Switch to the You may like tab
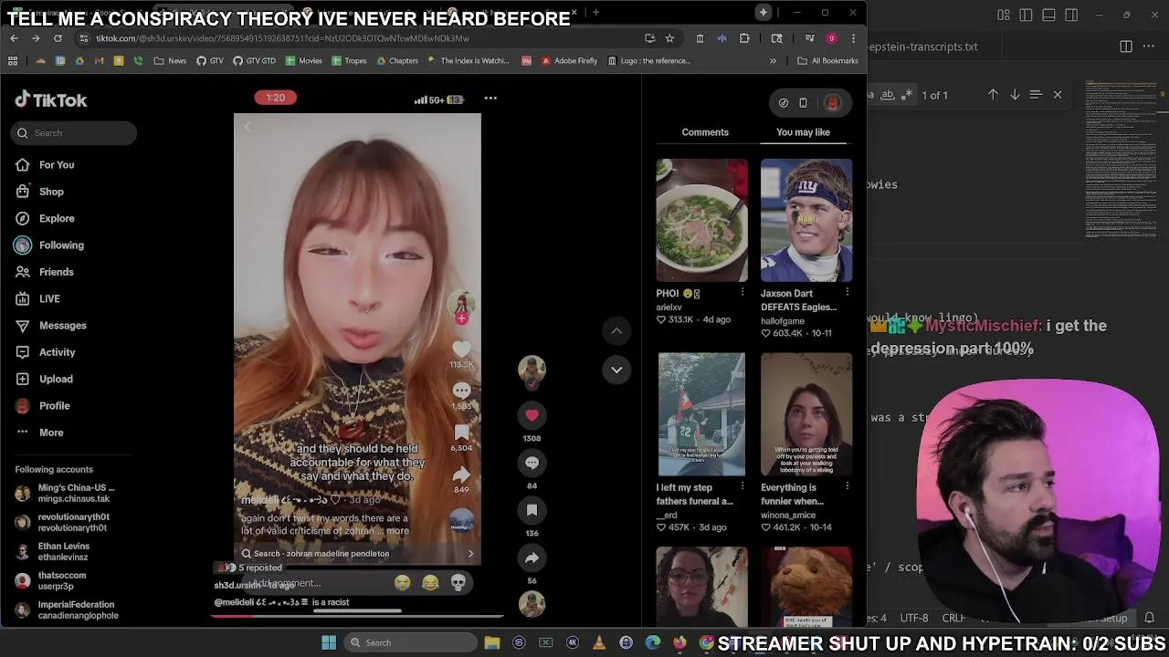Image resolution: width=1169 pixels, height=657 pixels. [803, 132]
